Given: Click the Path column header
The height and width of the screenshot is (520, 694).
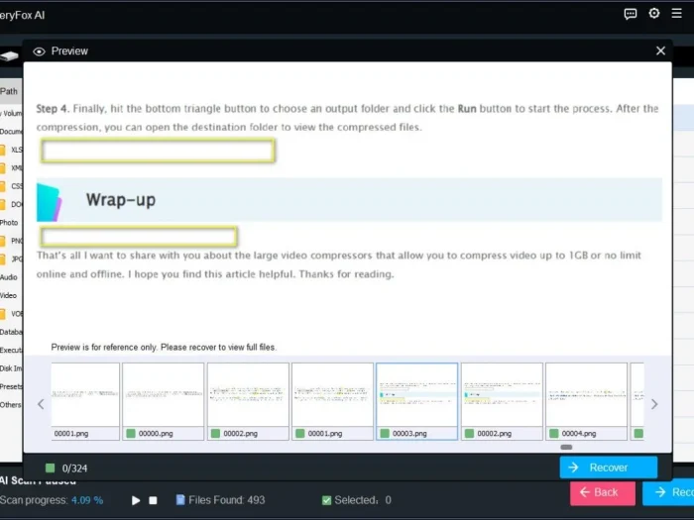Looking at the screenshot, I should [9, 91].
